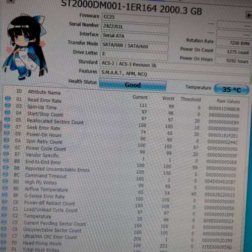Click the status icon for Current Pending Sector Count
252x252 pixels.
[4, 222]
